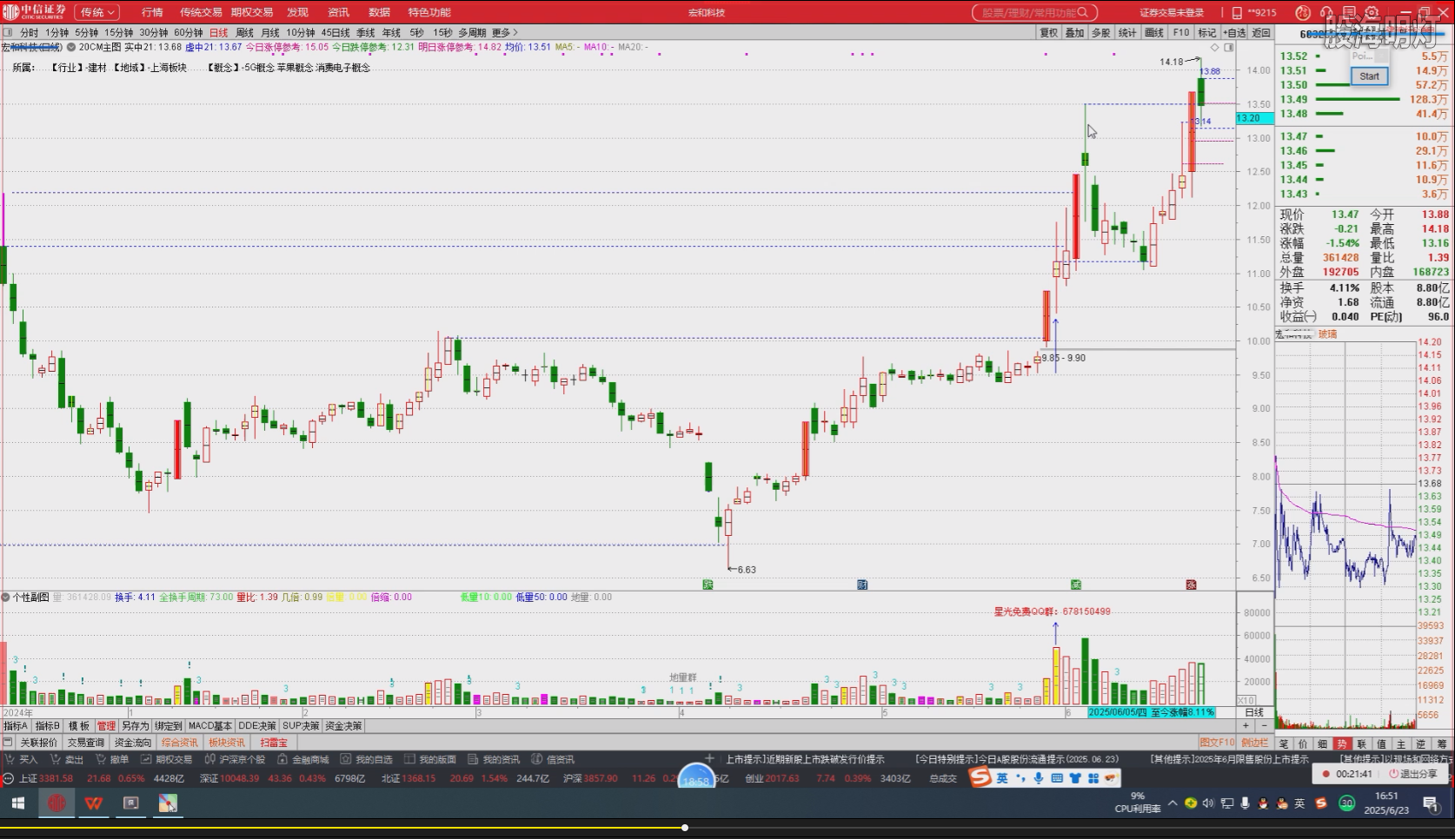This screenshot has width=1455, height=839.
Task: Open the 期权交易 menu
Action: click(x=252, y=12)
